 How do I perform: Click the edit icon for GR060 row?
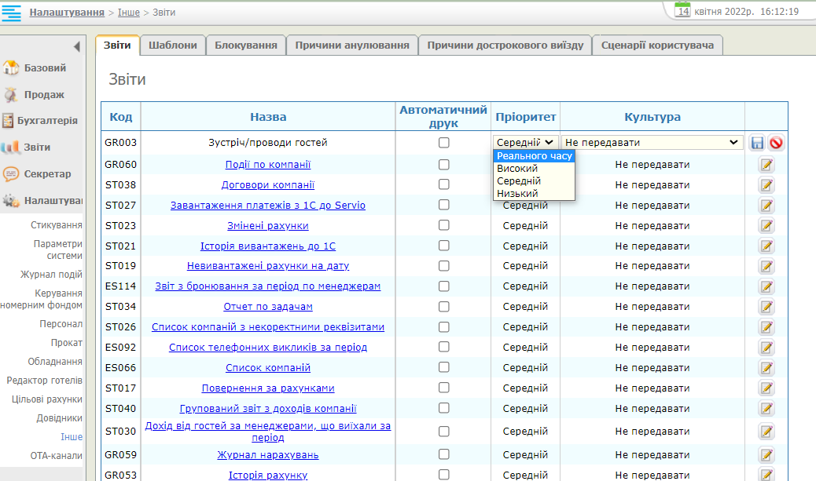pos(766,165)
